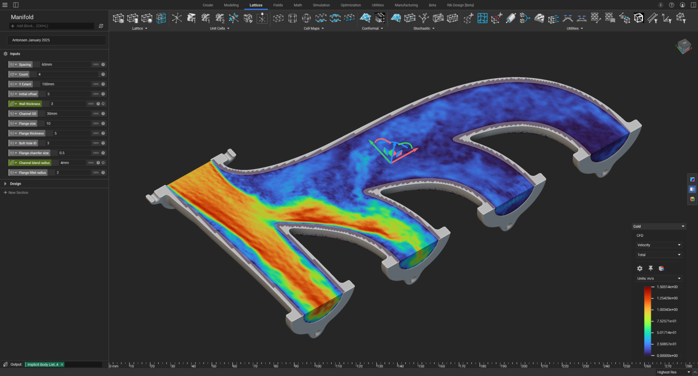Select the cylinder Stochastic lattice icon

coord(451,18)
